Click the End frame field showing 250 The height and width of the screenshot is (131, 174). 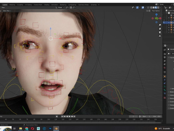click(157, 116)
